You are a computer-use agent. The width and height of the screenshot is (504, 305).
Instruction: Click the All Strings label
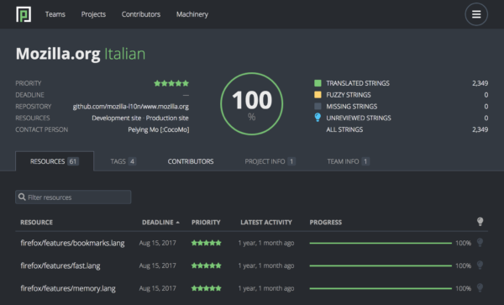click(344, 129)
